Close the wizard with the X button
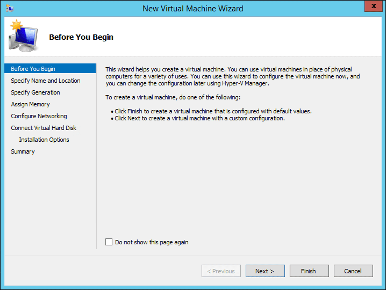This screenshot has height=290, width=386. (x=373, y=6)
